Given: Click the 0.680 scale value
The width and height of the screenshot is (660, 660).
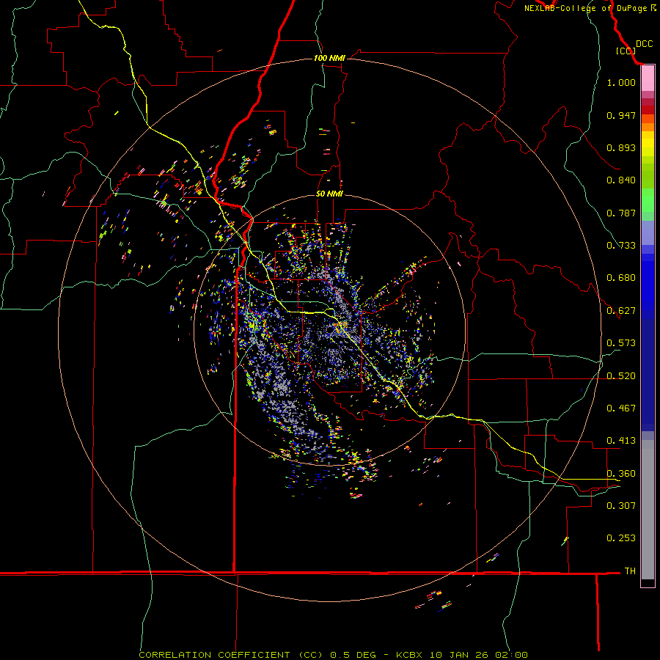Looking at the screenshot, I should coord(621,278).
